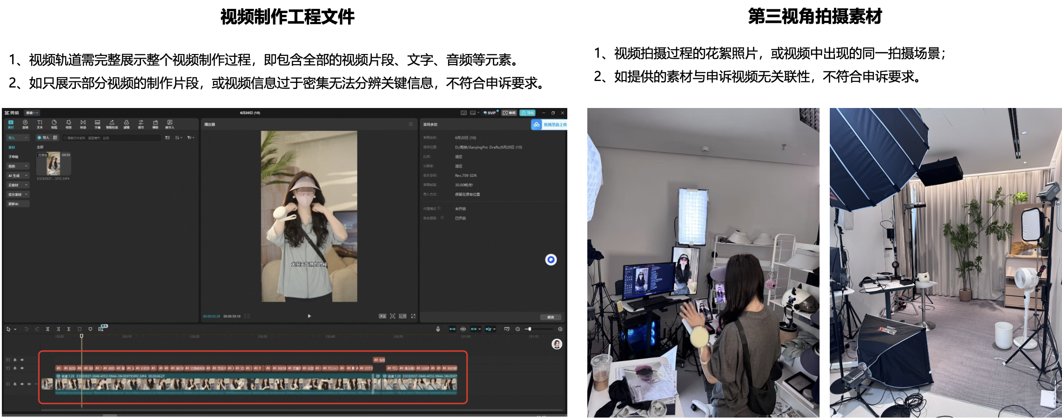Click the 导出 export button

pos(527,113)
